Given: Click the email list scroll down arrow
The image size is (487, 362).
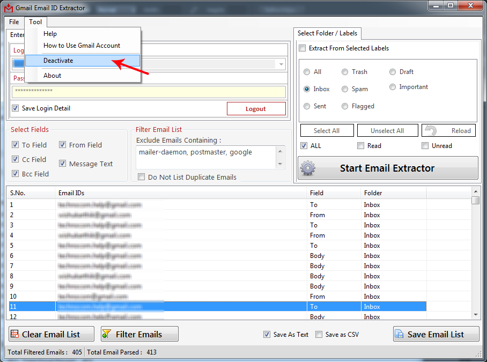Looking at the screenshot, I should pos(476,315).
